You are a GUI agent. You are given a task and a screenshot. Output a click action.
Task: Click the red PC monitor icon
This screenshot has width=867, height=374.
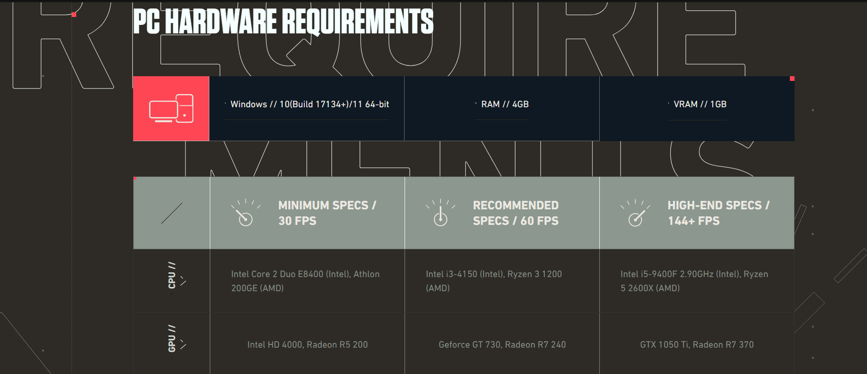pos(171,109)
